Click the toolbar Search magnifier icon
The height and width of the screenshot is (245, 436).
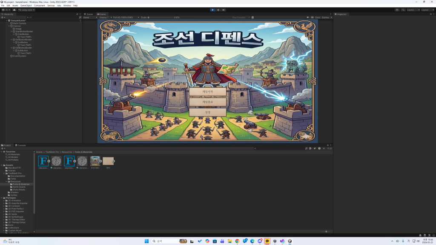coord(402,10)
